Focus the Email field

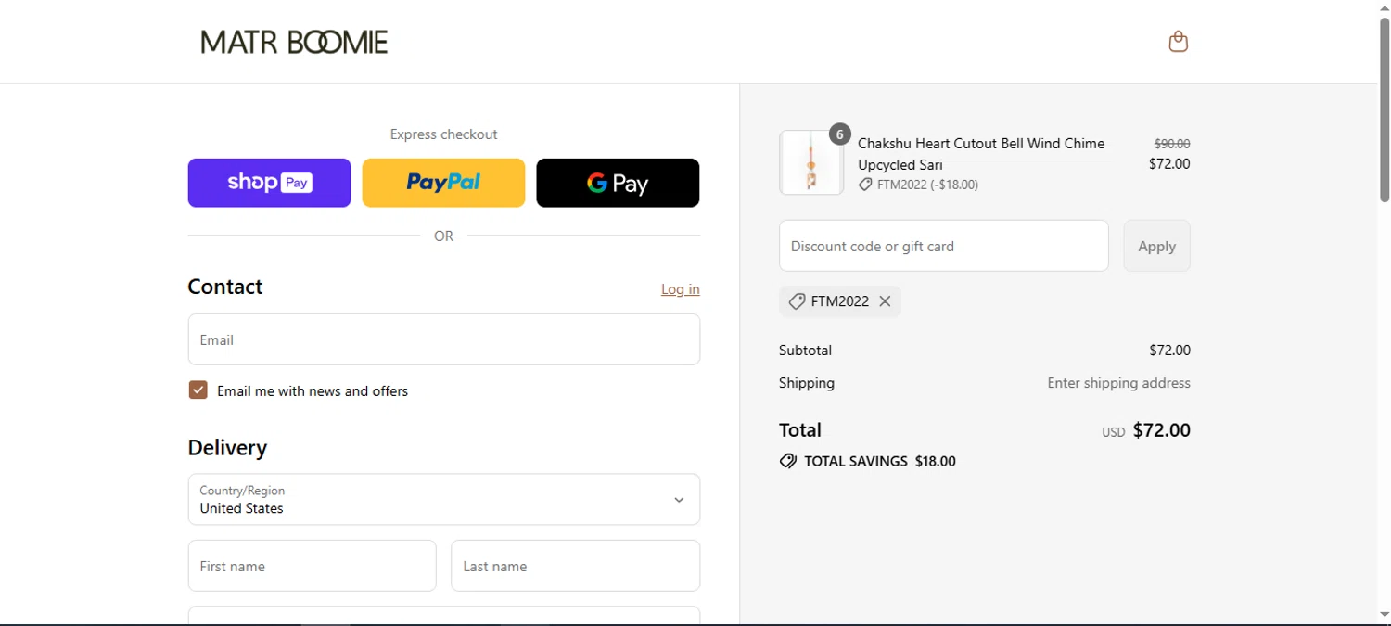(444, 339)
